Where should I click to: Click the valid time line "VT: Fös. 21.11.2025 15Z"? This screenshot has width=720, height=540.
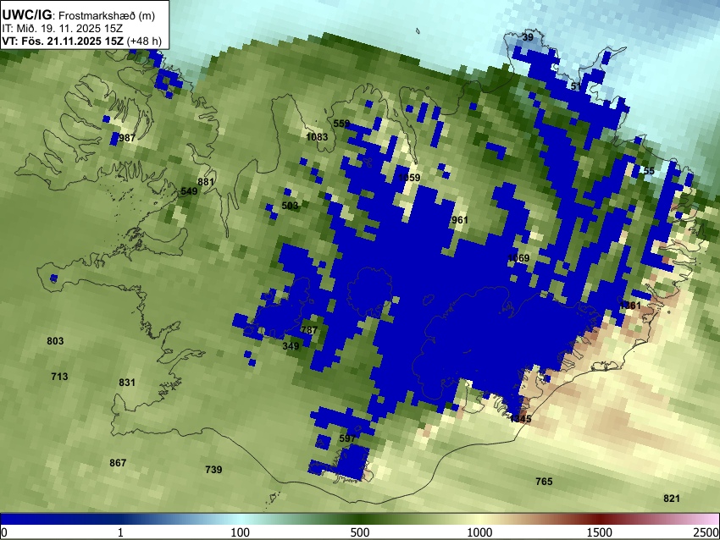click(63, 41)
